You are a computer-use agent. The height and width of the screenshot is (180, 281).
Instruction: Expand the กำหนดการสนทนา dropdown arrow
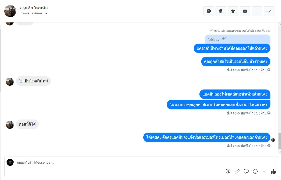click(46, 13)
